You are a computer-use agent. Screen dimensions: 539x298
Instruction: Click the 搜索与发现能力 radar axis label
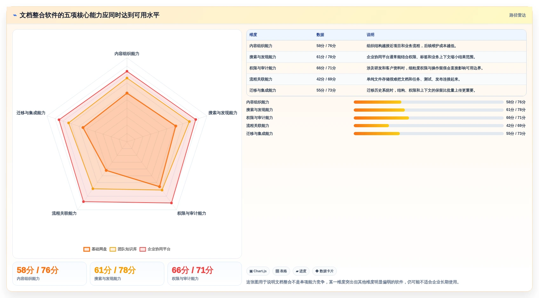pos(223,113)
